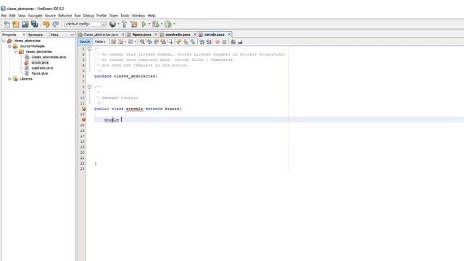Switch to Clases_abstractas.java editor tab
464x261 pixels.
tap(101, 35)
